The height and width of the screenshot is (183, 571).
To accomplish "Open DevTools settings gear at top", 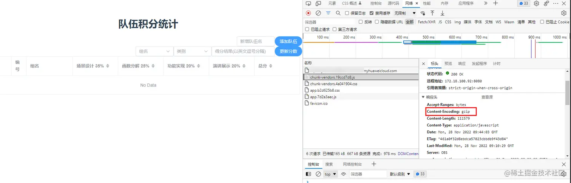I will (x=536, y=3).
